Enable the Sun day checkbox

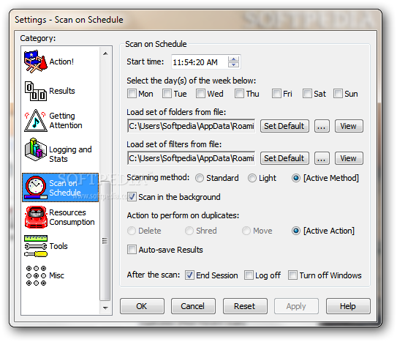point(338,94)
